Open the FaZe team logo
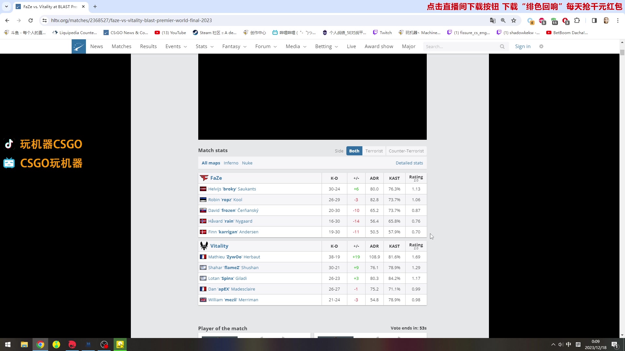Screen dimensions: 625x351 [x=204, y=178]
